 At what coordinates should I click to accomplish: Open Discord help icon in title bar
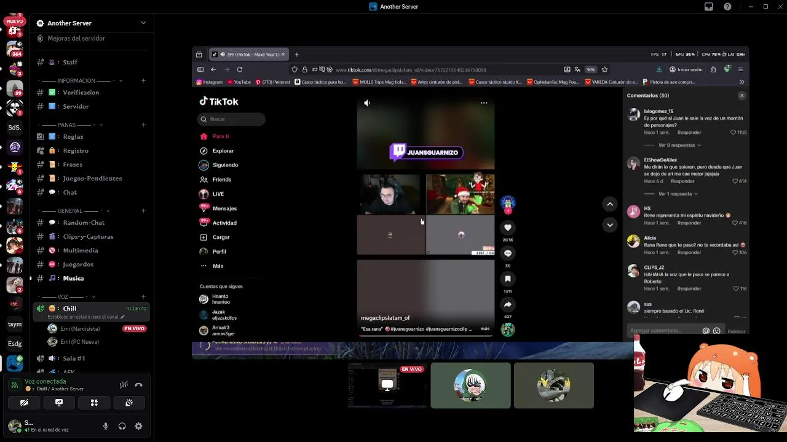pyautogui.click(x=727, y=7)
